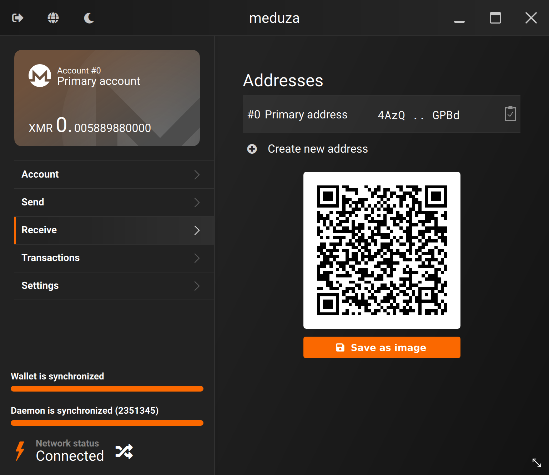Open language selection globe icon
549x475 pixels.
(x=53, y=18)
